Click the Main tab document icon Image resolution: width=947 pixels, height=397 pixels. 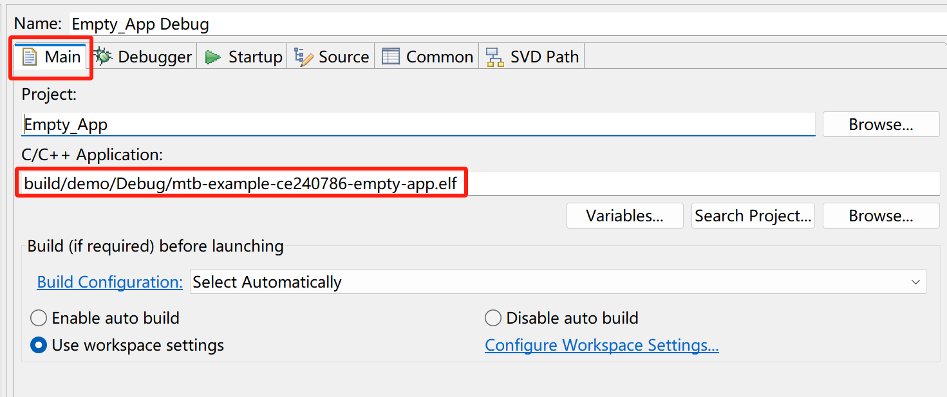tap(30, 57)
